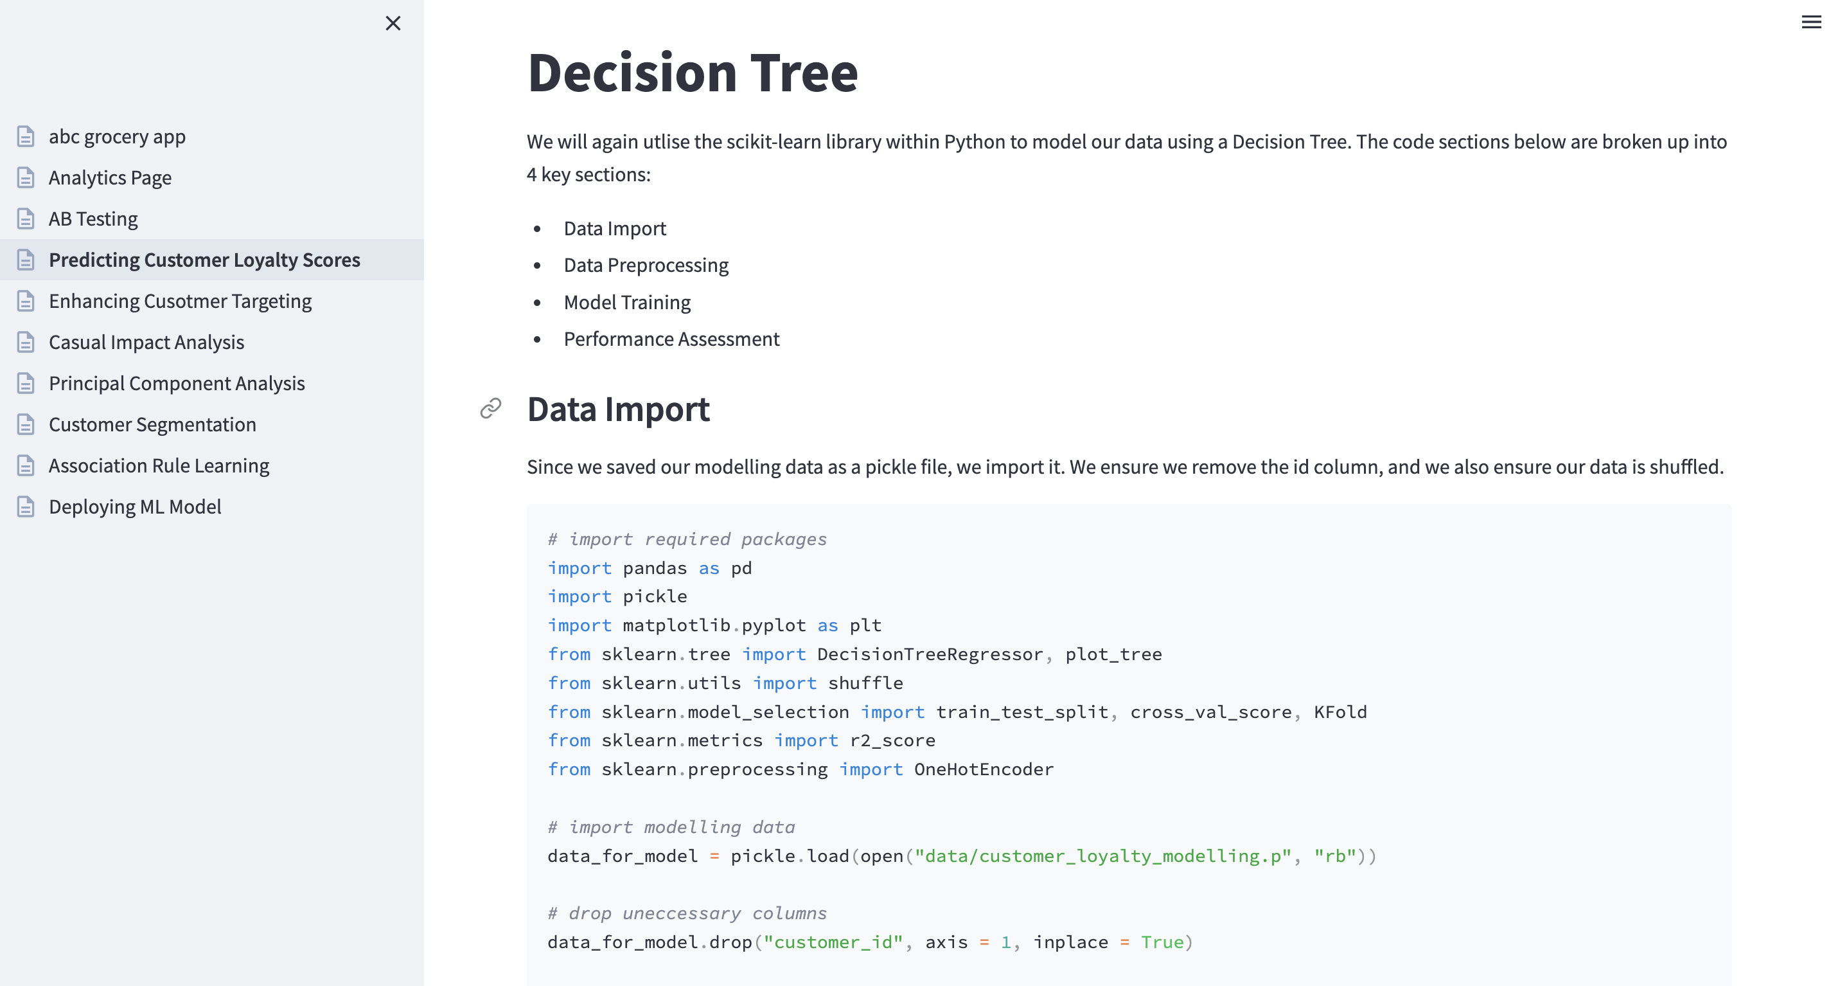Close the sidebar with the X icon

coord(393,23)
